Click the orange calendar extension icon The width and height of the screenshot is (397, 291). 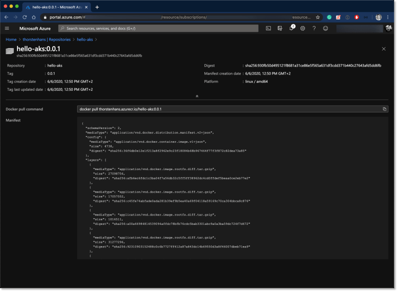[338, 17]
